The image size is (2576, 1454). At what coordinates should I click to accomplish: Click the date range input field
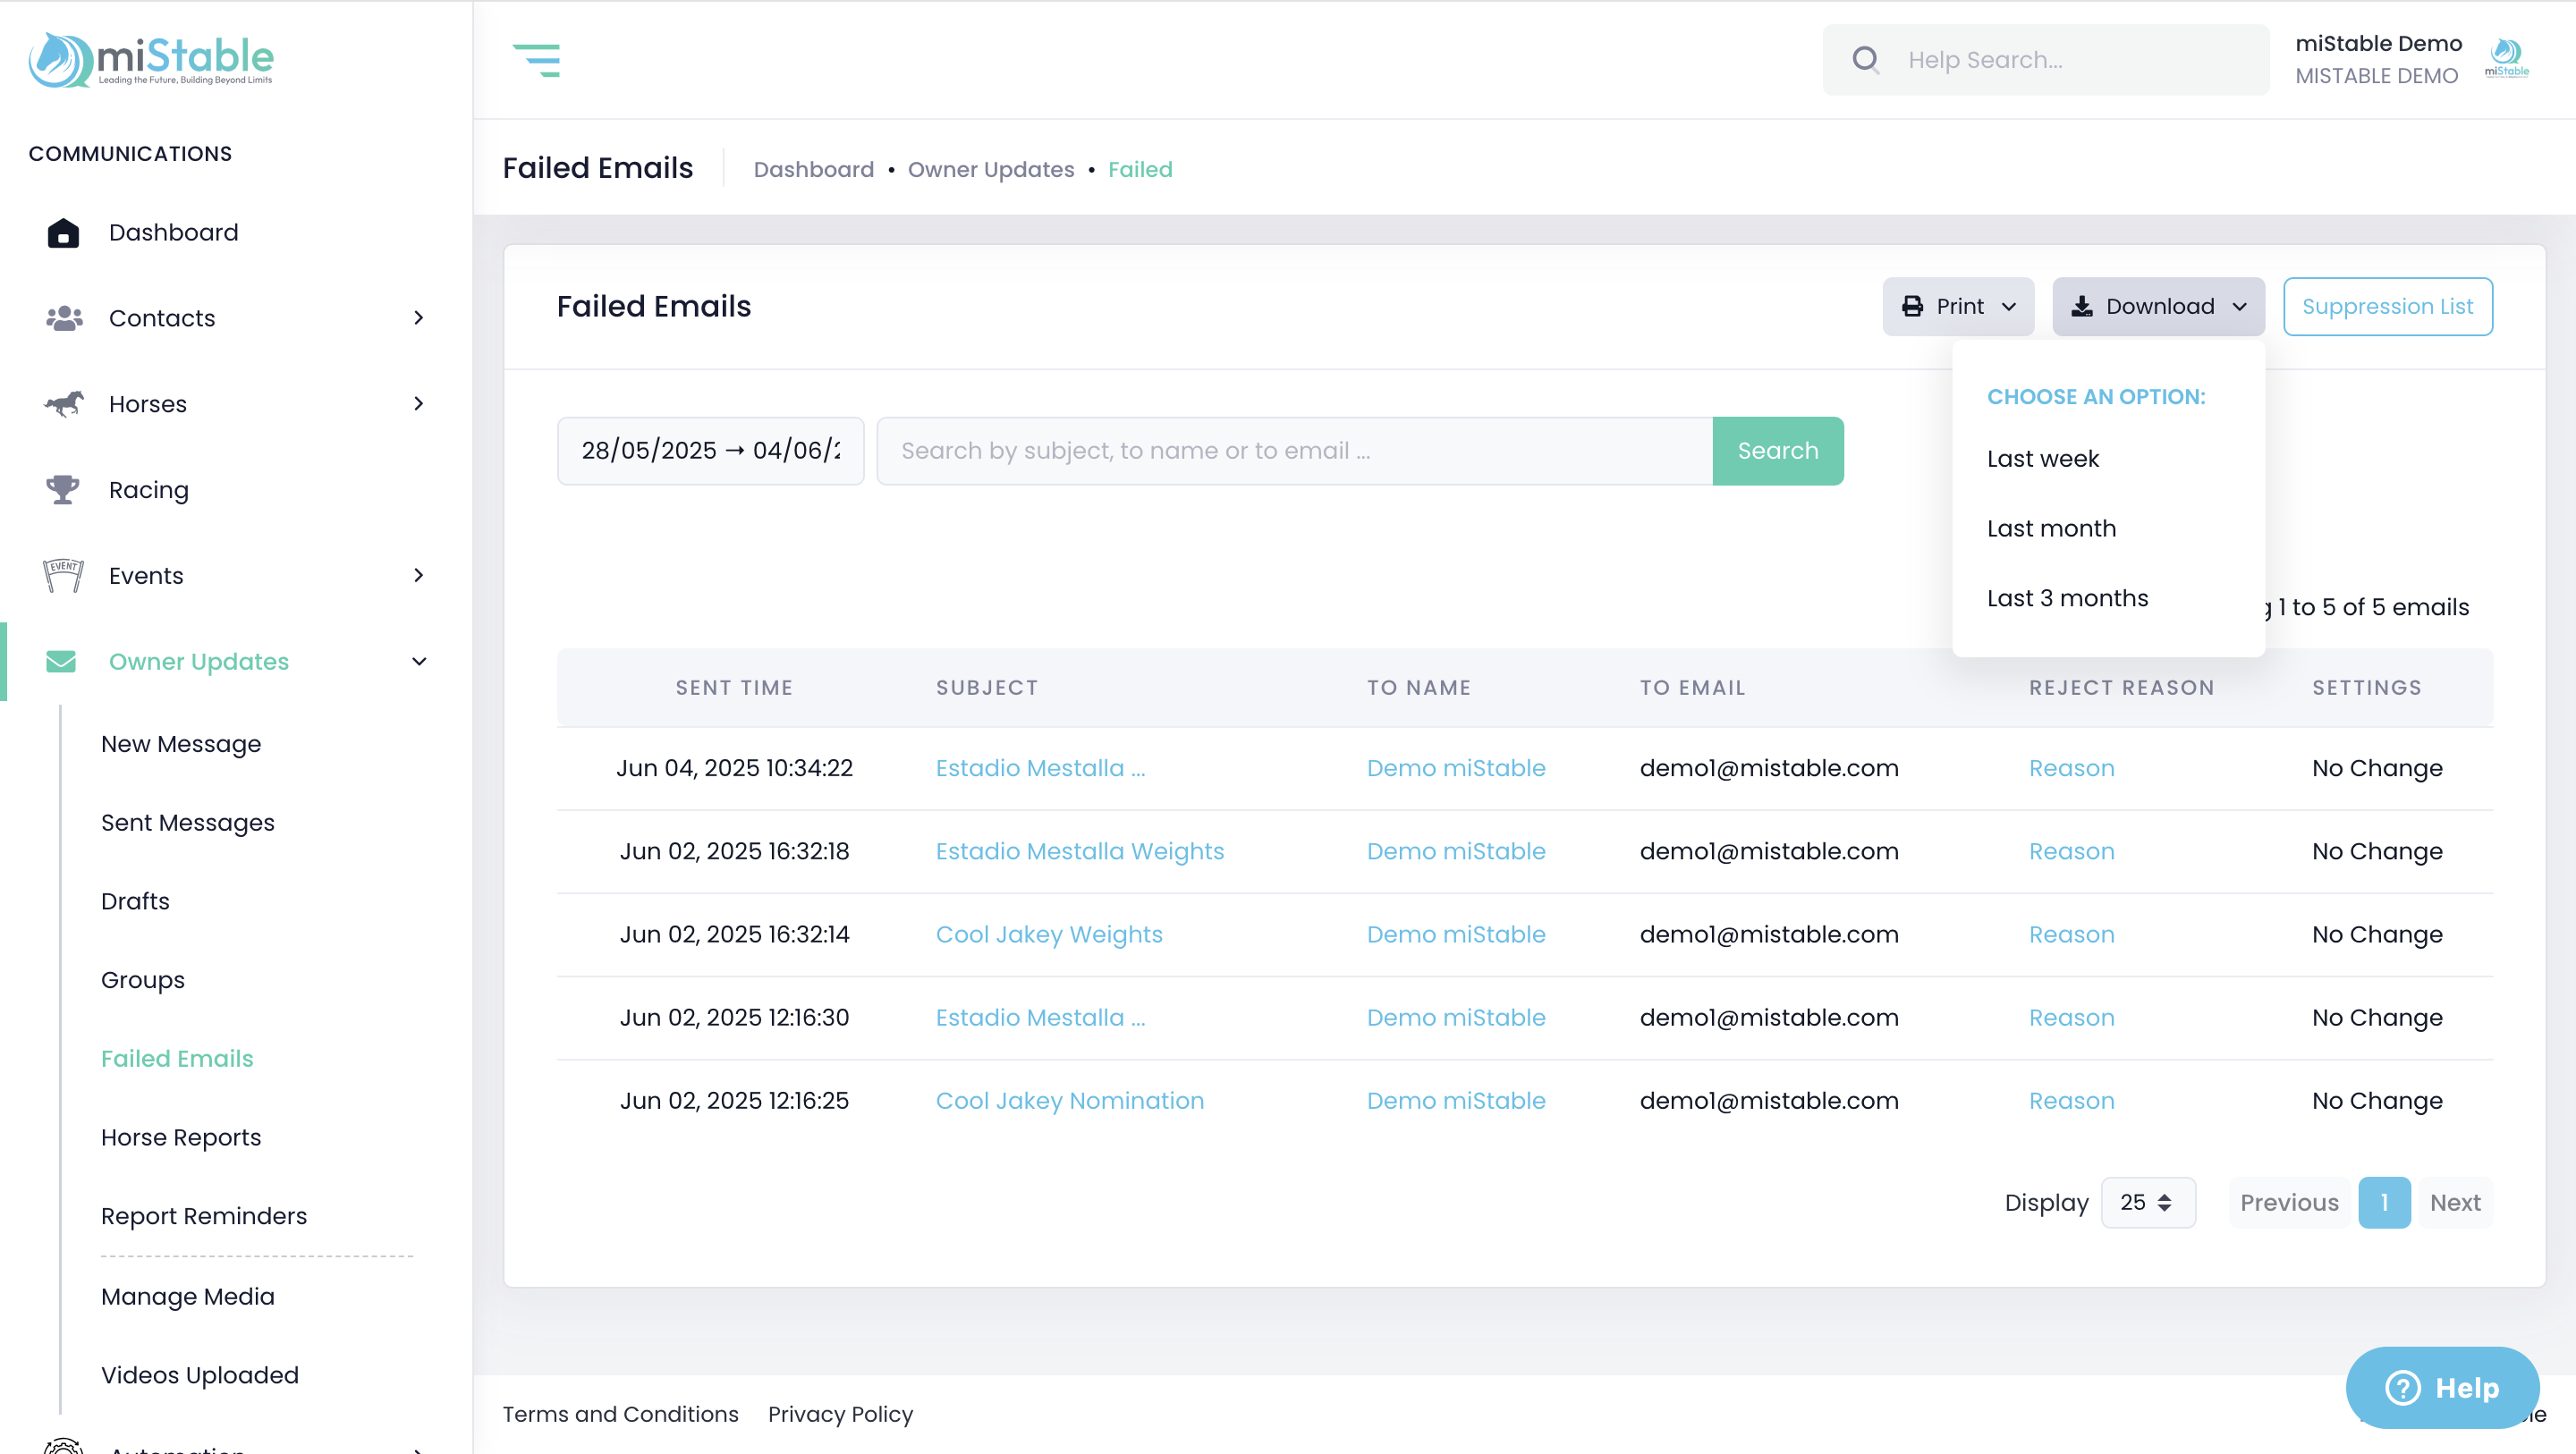(x=710, y=451)
